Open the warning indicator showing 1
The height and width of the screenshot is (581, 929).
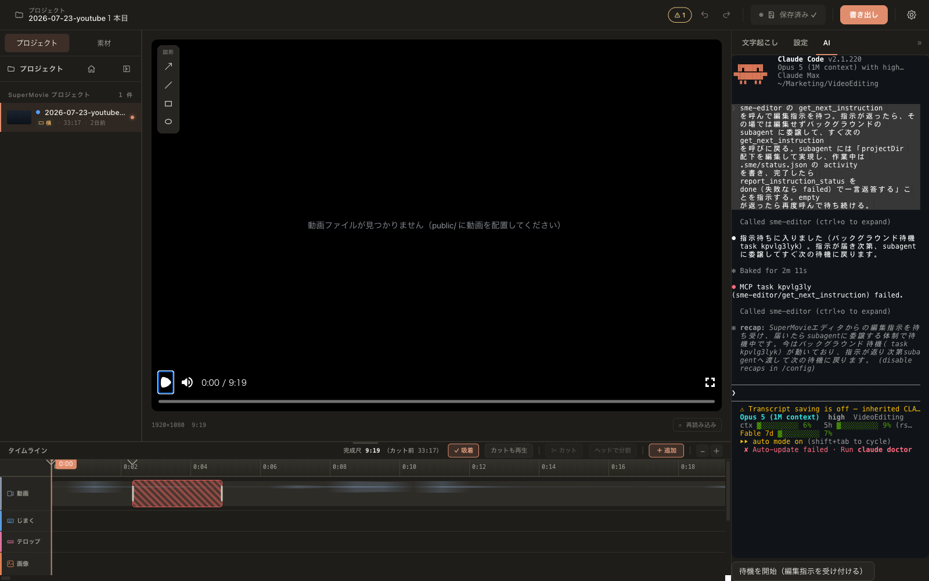pos(680,15)
